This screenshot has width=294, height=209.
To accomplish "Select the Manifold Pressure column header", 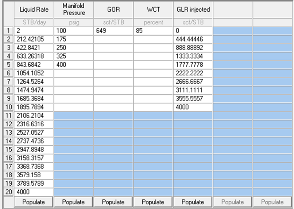I will click(74, 10).
